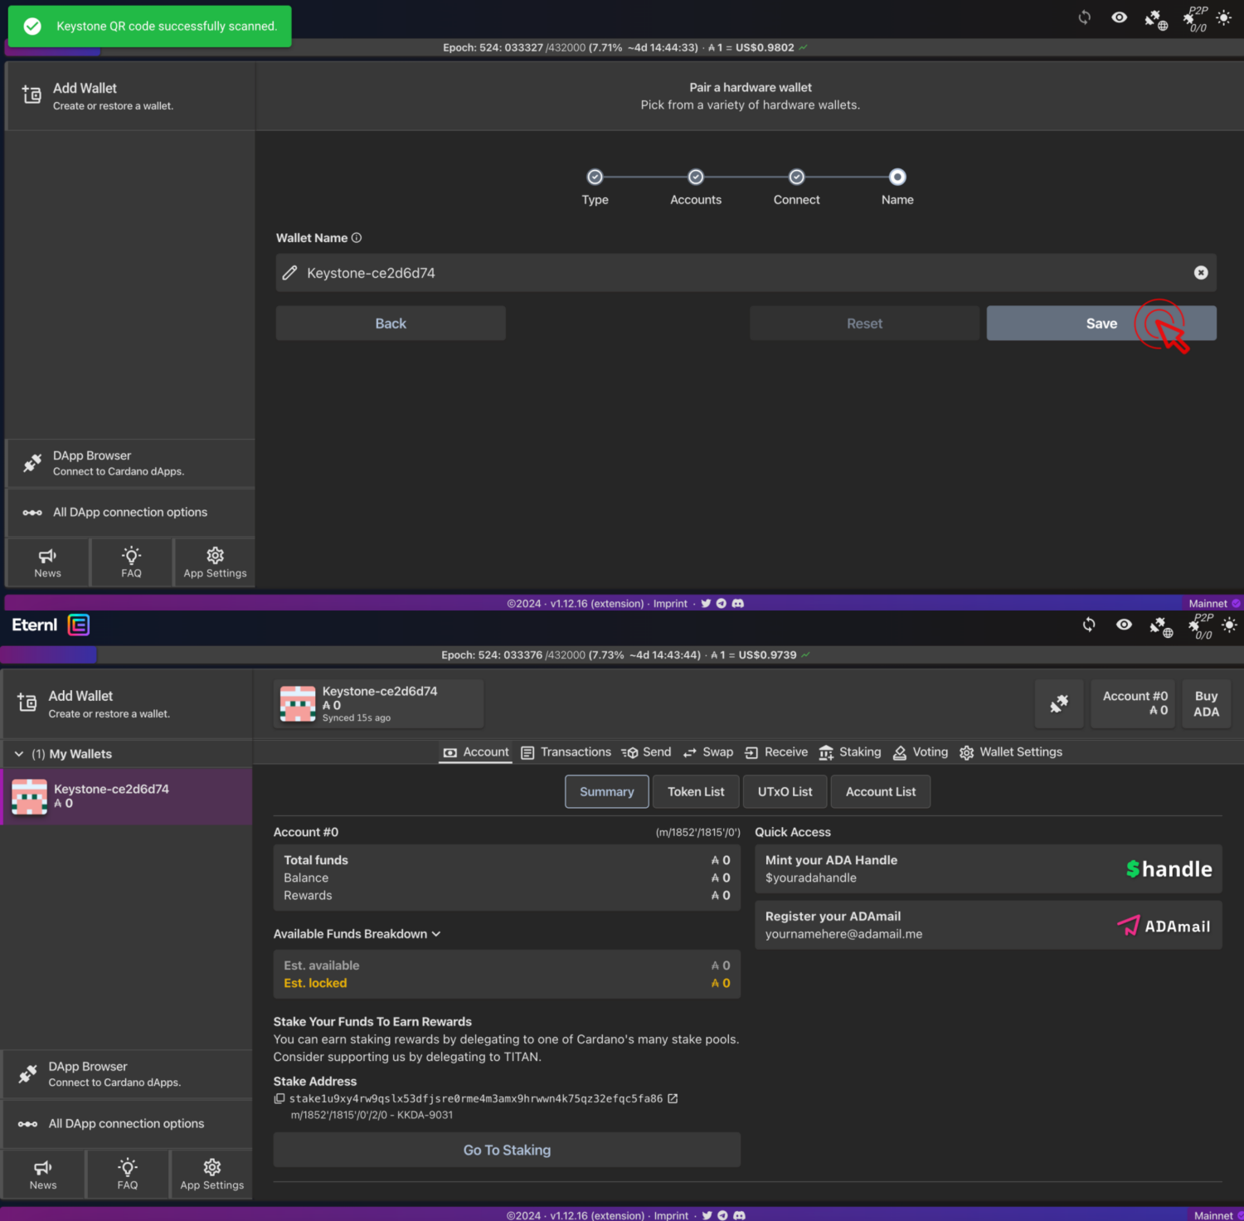Open the Account #0 selector
The width and height of the screenshot is (1244, 1221).
[1134, 703]
